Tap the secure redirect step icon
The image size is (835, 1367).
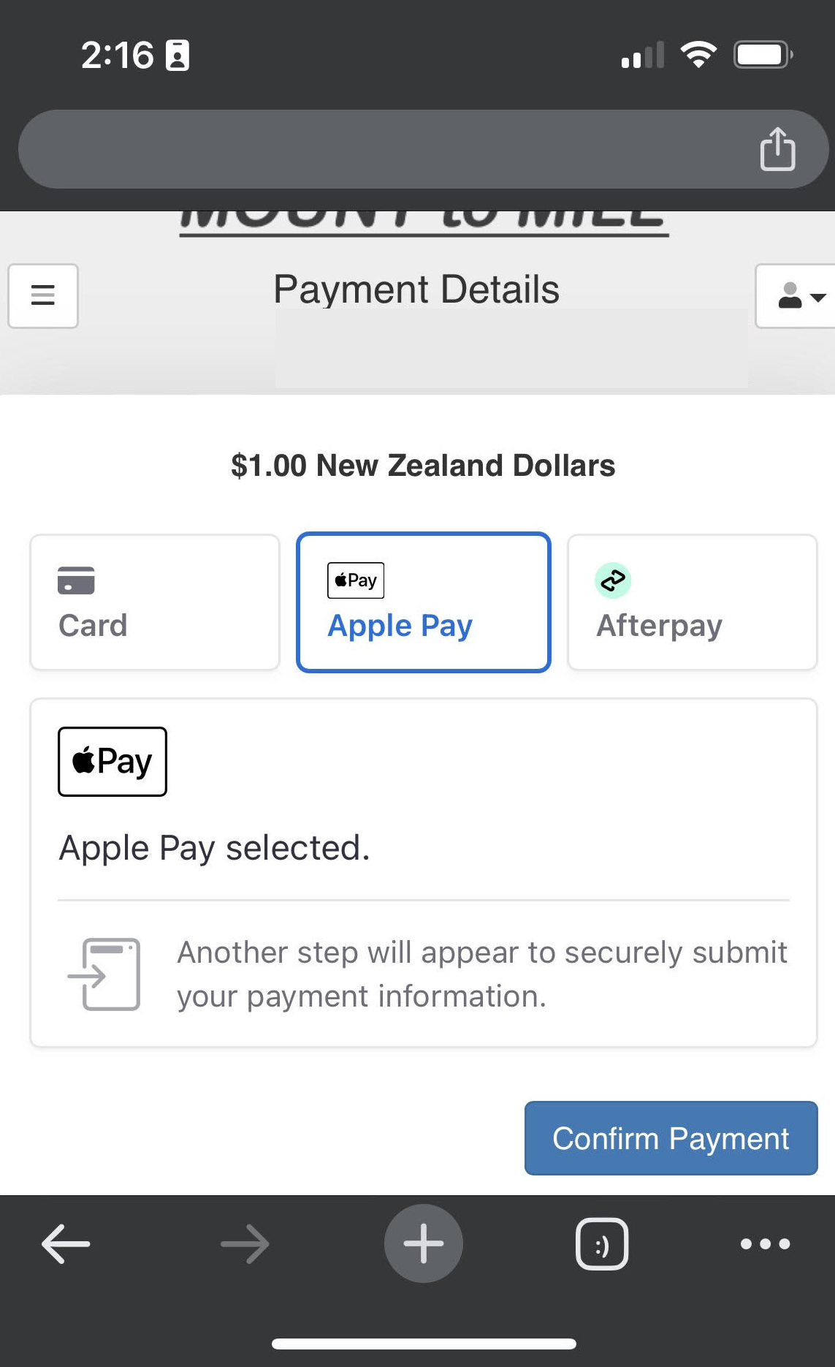click(106, 974)
